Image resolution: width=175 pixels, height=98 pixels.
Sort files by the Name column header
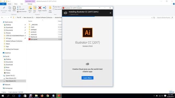pyautogui.click(x=30, y=21)
